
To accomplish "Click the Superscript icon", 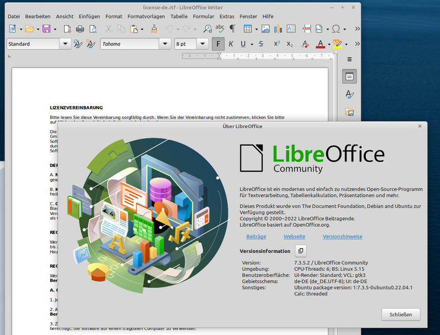I will click(x=277, y=44).
